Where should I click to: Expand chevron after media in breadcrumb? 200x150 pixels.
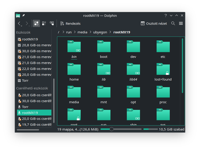tap(90, 32)
